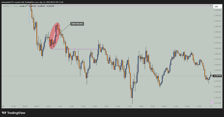Click the 4,515.00 price axis label
Image resolution: width=224 pixels, height=117 pixels.
click(x=218, y=103)
